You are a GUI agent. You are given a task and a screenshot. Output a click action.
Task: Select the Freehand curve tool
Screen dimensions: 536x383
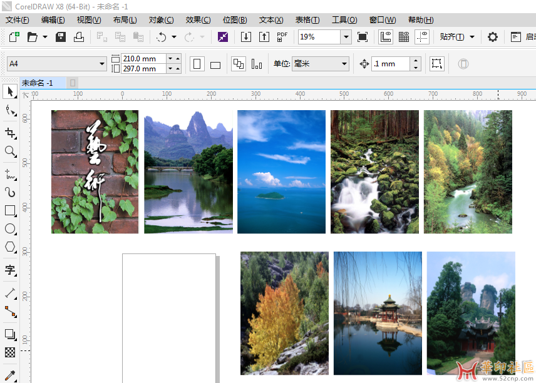(11, 174)
